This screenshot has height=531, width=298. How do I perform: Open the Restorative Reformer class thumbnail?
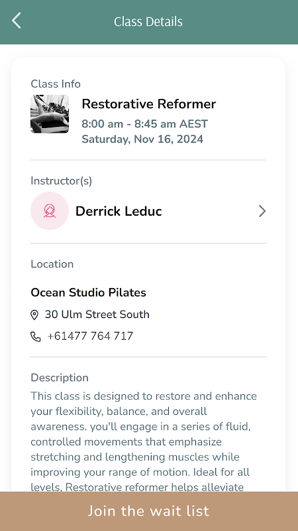[x=50, y=114]
